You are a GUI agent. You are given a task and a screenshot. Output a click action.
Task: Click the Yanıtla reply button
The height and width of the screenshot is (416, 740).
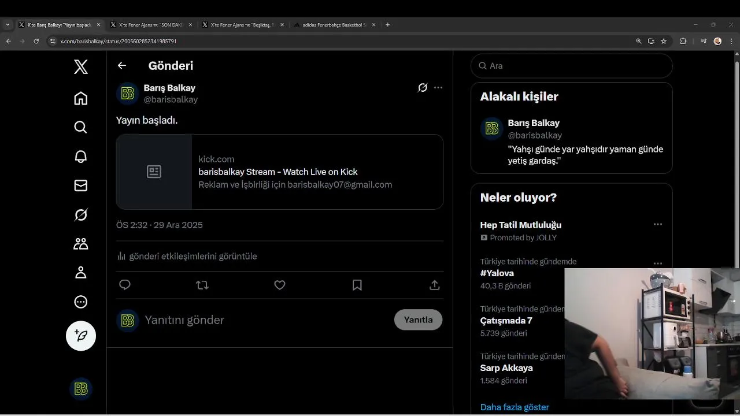pos(418,320)
